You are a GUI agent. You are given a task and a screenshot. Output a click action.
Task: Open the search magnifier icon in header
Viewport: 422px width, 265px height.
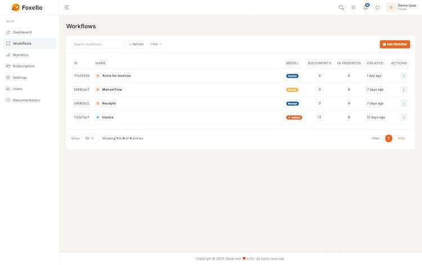click(341, 7)
